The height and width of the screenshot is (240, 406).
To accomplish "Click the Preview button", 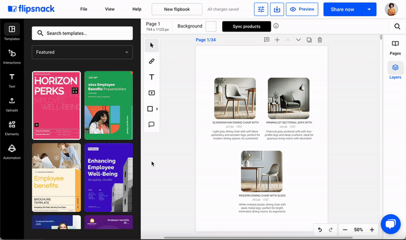I will tap(302, 10).
